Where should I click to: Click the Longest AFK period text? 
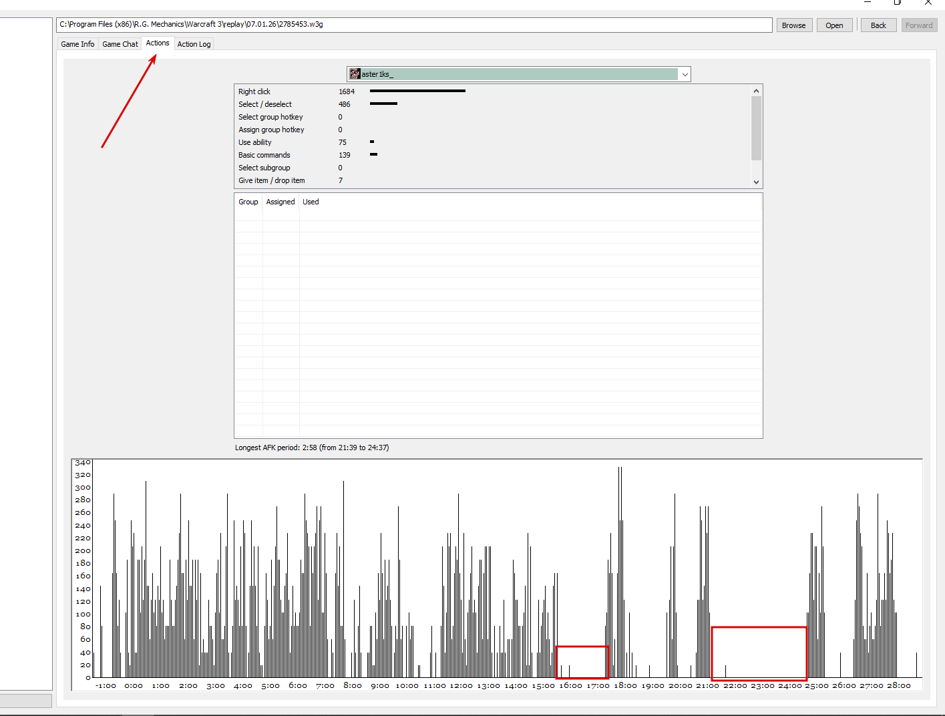coord(312,447)
